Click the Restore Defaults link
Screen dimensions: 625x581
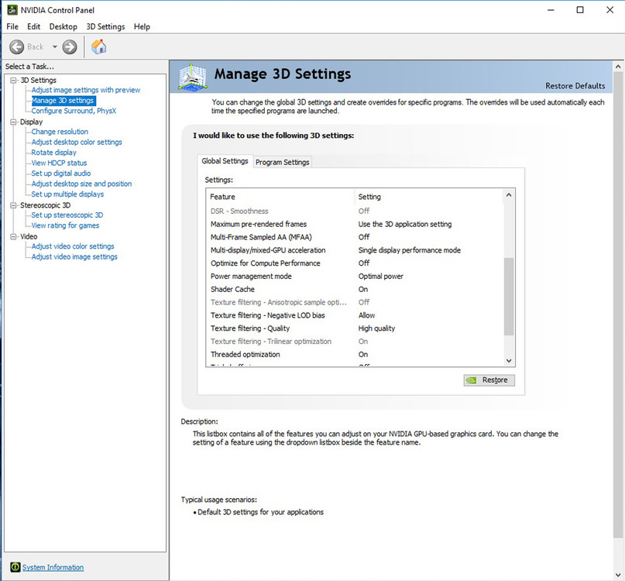tap(575, 86)
